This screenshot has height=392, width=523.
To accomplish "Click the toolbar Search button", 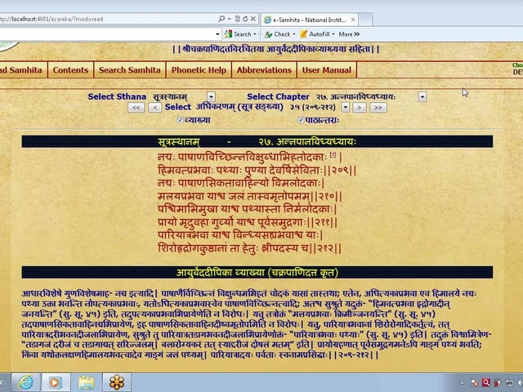I will click(x=239, y=34).
